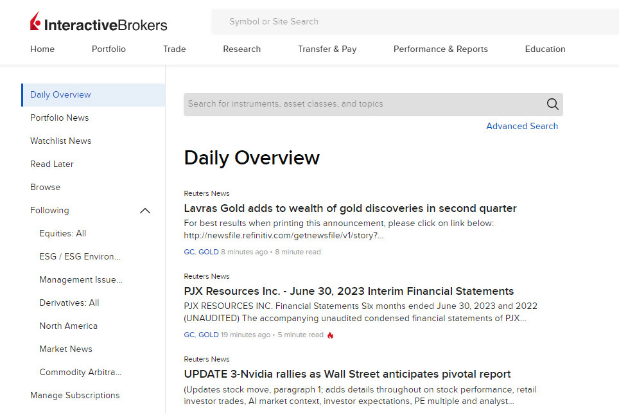Open Market News followed topic
The image size is (619, 413).
click(65, 349)
